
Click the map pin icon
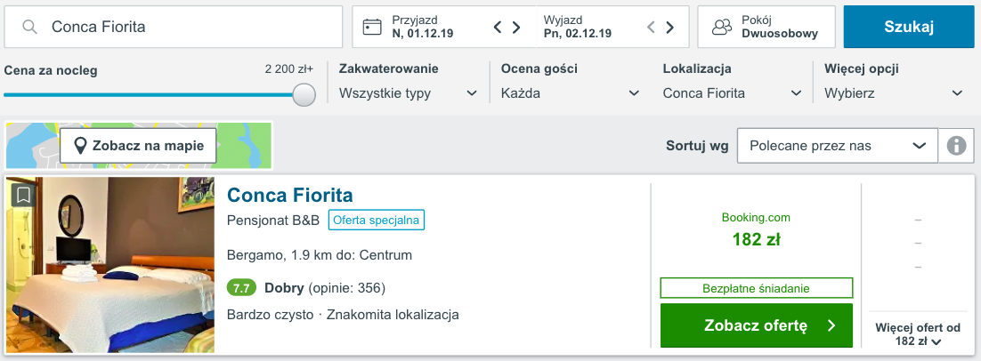pos(80,146)
